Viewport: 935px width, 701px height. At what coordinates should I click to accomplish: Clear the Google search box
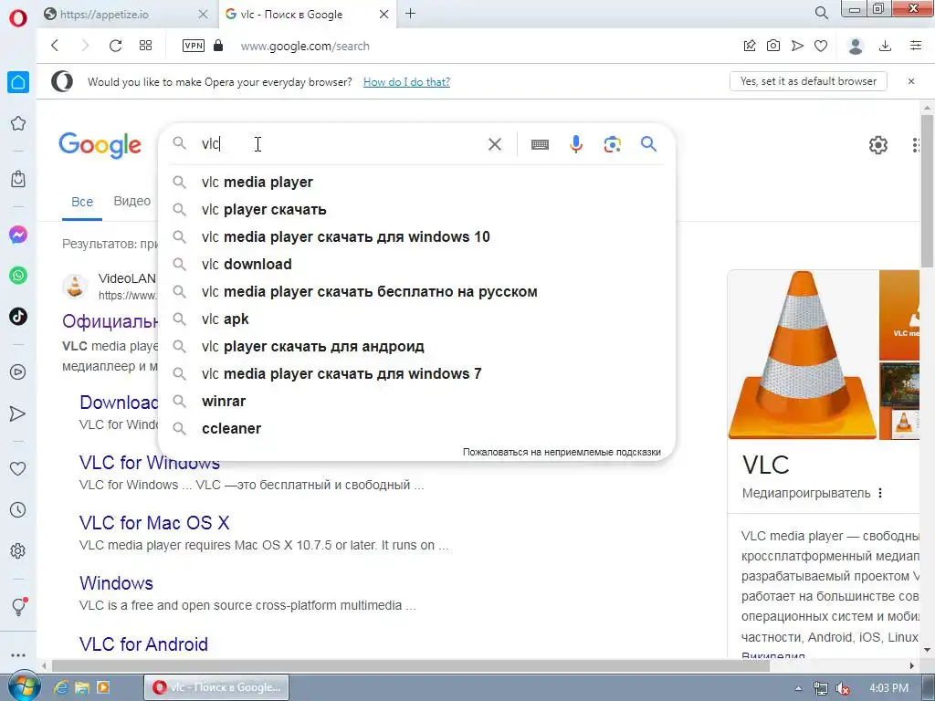(495, 144)
